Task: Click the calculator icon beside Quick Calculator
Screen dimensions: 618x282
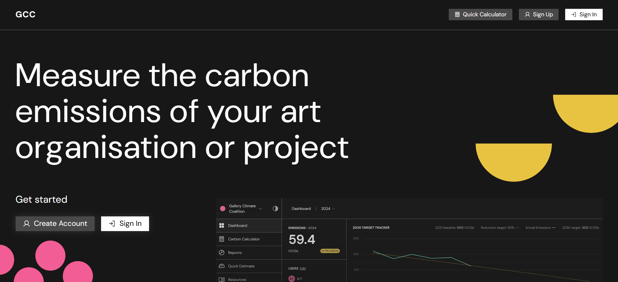Action: pos(457,14)
